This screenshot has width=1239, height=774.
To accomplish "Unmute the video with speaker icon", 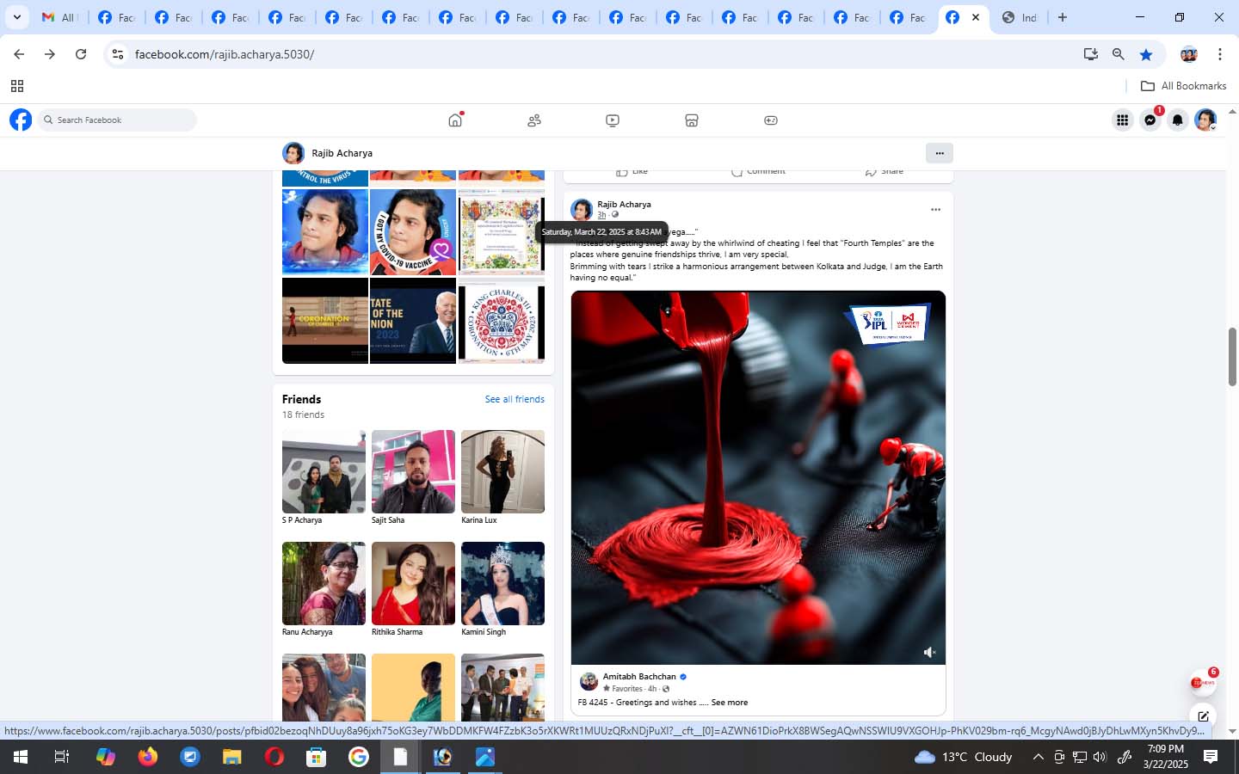I will (929, 653).
